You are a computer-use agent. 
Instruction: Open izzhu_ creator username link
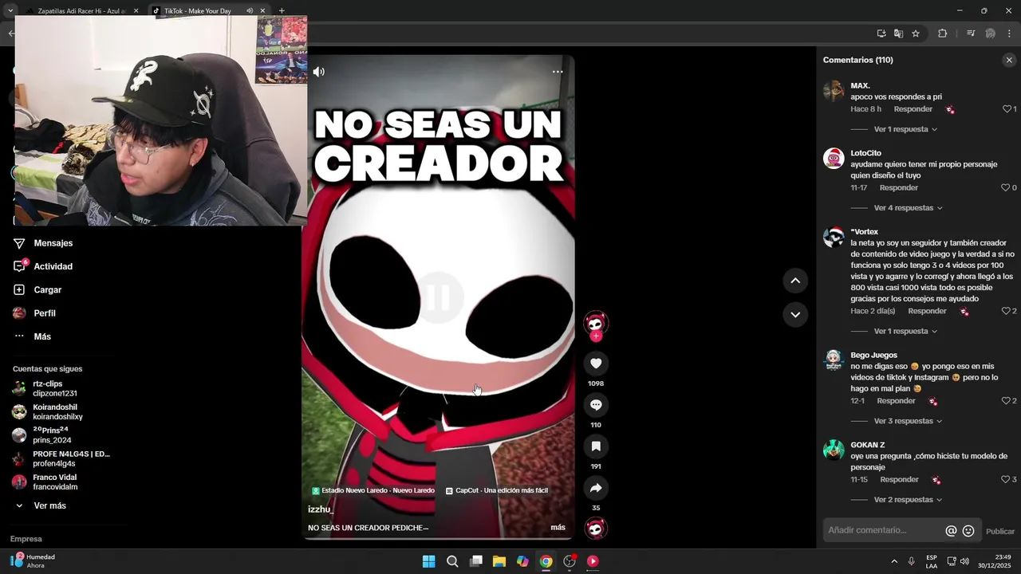321,509
